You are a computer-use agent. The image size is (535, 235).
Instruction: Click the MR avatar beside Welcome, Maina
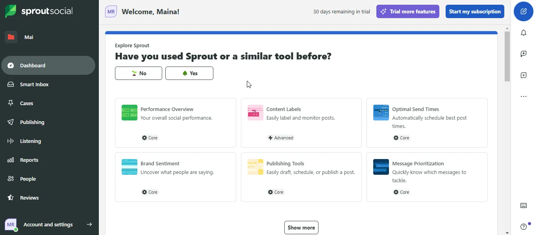[111, 11]
